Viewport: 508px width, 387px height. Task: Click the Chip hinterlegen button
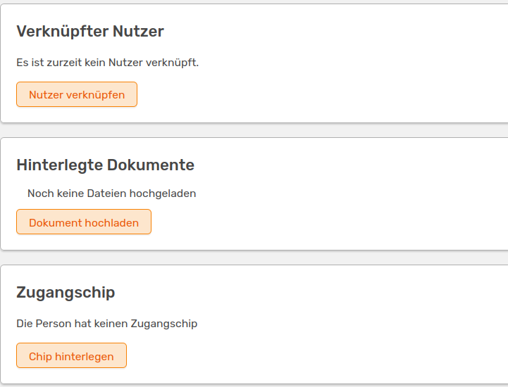[x=71, y=356]
